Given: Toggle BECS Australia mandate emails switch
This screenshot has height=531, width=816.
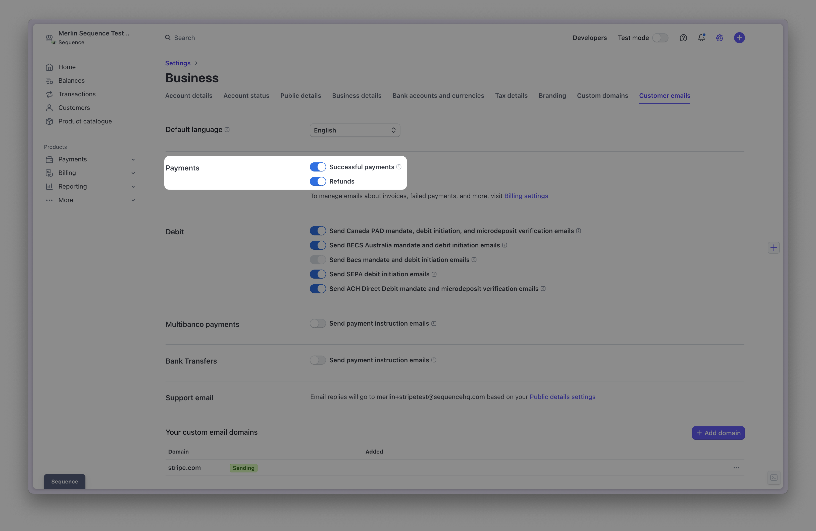Looking at the screenshot, I should [x=318, y=245].
